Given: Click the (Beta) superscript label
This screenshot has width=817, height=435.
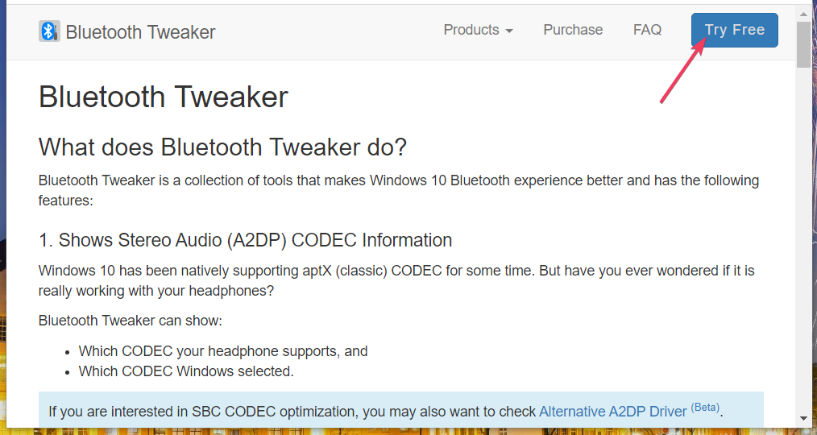Looking at the screenshot, I should pos(705,408).
